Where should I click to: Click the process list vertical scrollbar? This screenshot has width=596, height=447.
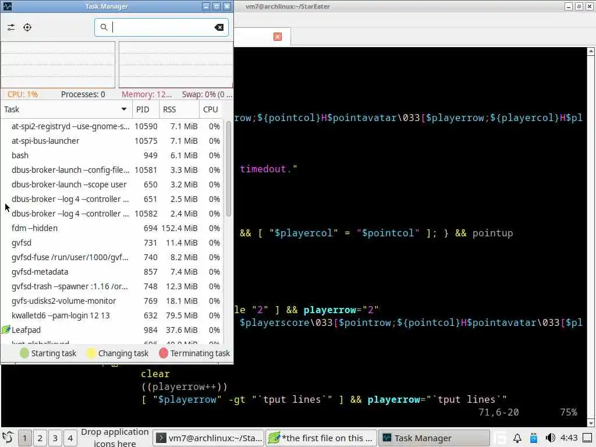click(228, 168)
